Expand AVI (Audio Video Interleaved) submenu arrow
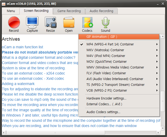 click(x=157, y=79)
